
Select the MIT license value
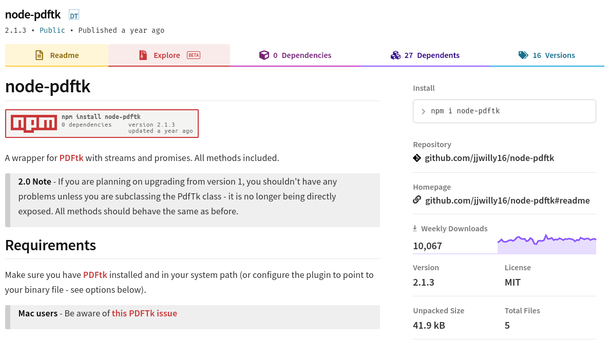[512, 283]
